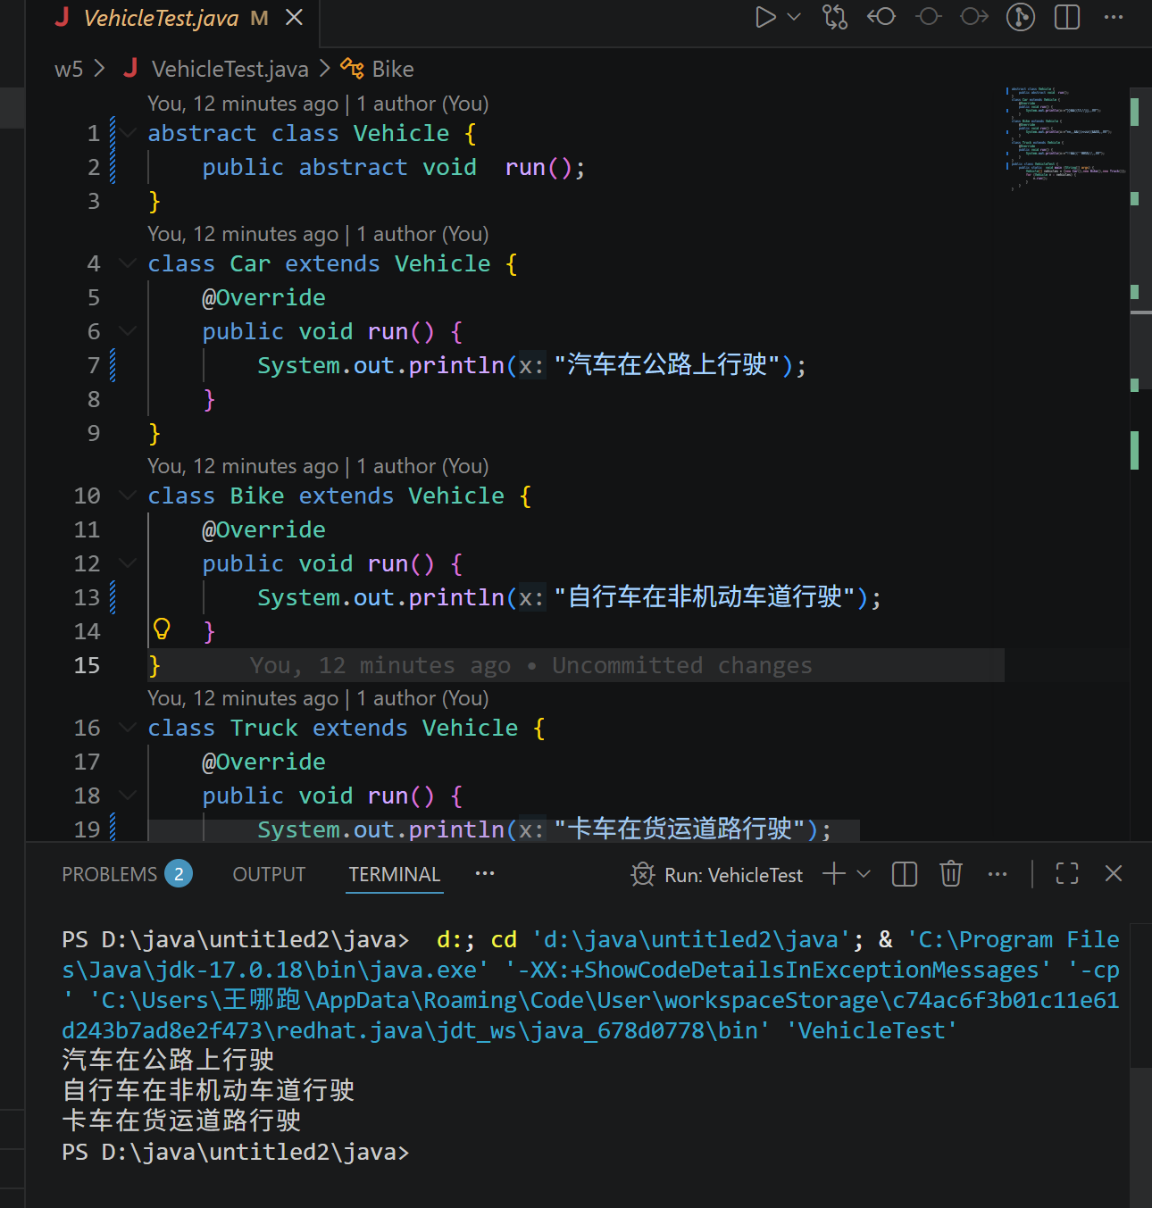Close the VehicleTest.java tab
This screenshot has height=1208, width=1152.
[294, 18]
